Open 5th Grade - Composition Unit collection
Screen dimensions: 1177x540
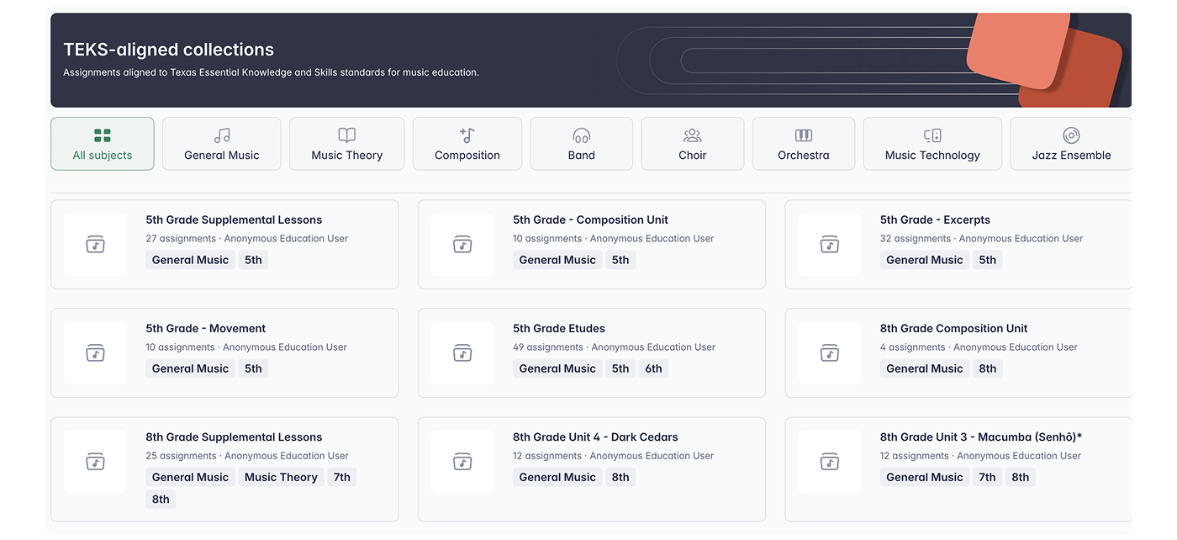[x=590, y=220]
